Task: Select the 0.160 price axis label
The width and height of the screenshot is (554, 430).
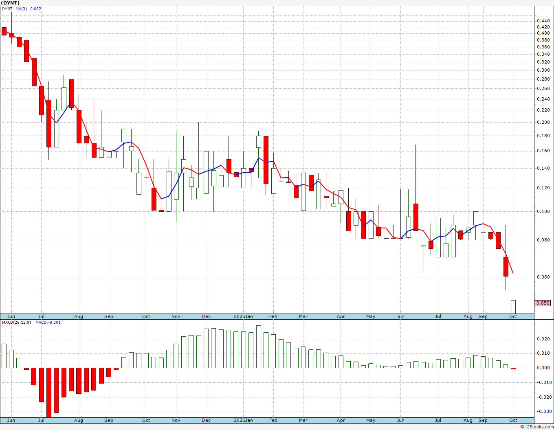Action: pyautogui.click(x=543, y=151)
